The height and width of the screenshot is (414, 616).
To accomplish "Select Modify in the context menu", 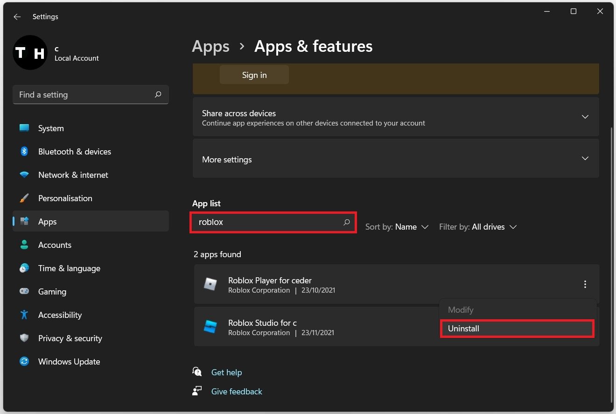I will 461,310.
